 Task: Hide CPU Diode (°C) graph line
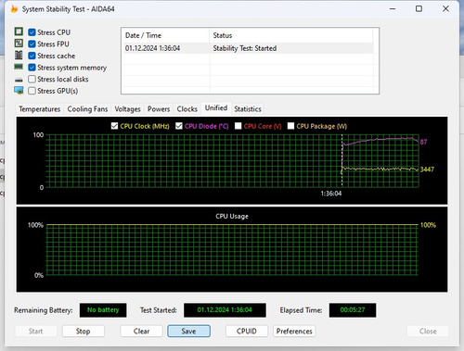(179, 126)
